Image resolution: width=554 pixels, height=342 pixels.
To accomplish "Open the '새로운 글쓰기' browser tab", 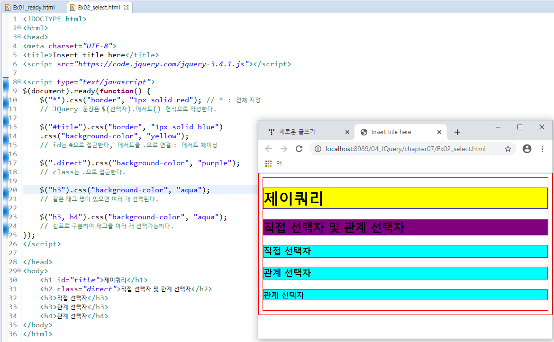I will [x=307, y=132].
